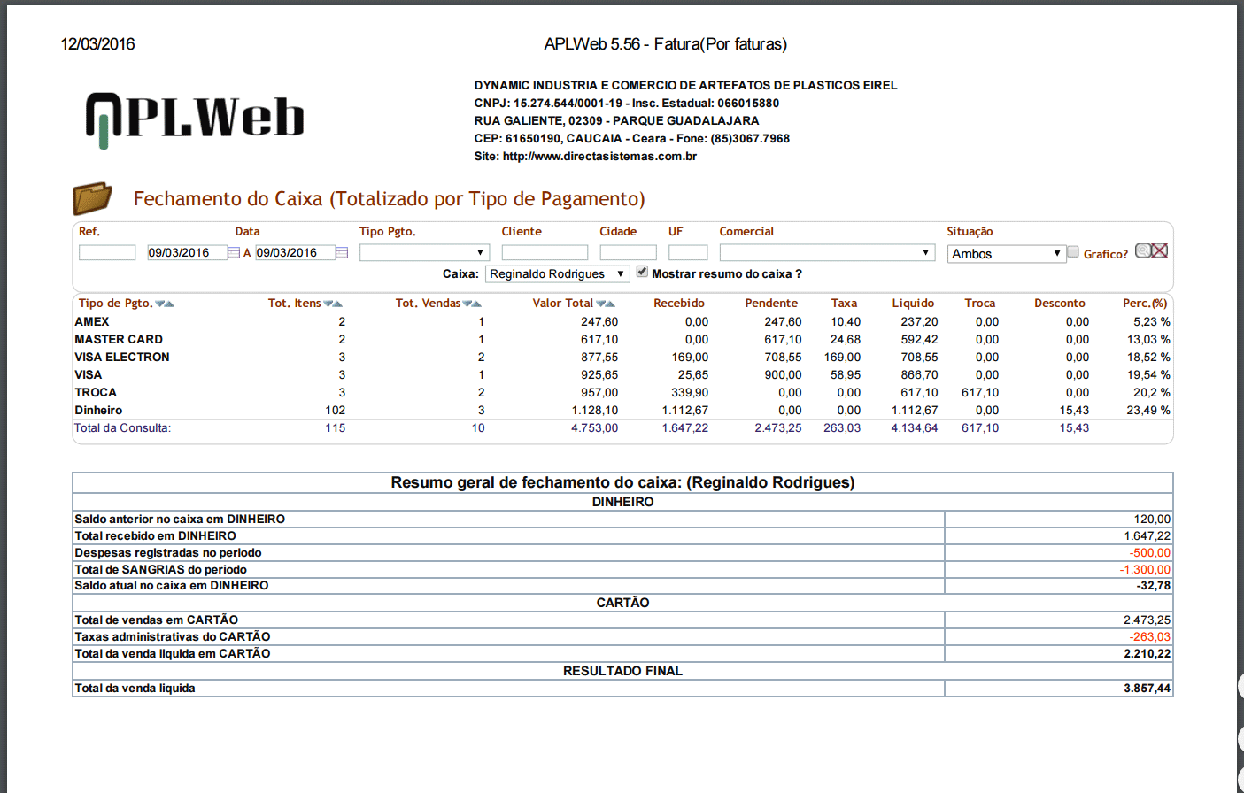
Task: Toggle the Grafico? checkbox
Action: 1073,252
